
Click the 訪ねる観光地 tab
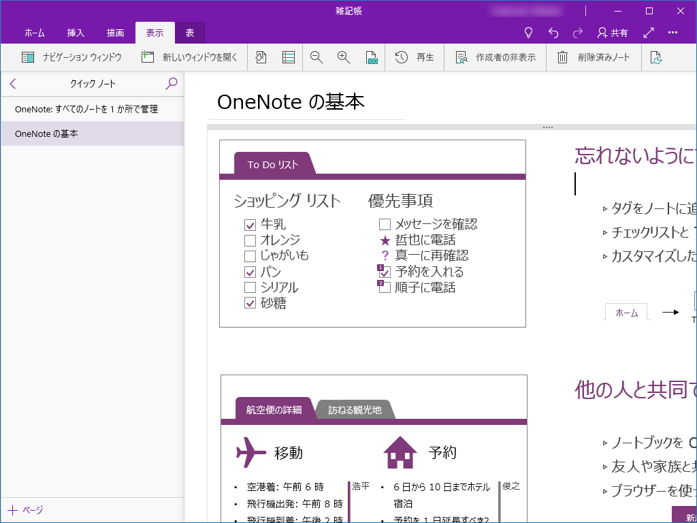(x=355, y=409)
